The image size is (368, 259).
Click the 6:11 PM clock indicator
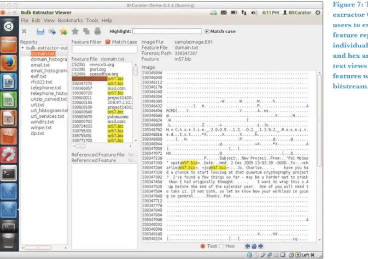270,13
